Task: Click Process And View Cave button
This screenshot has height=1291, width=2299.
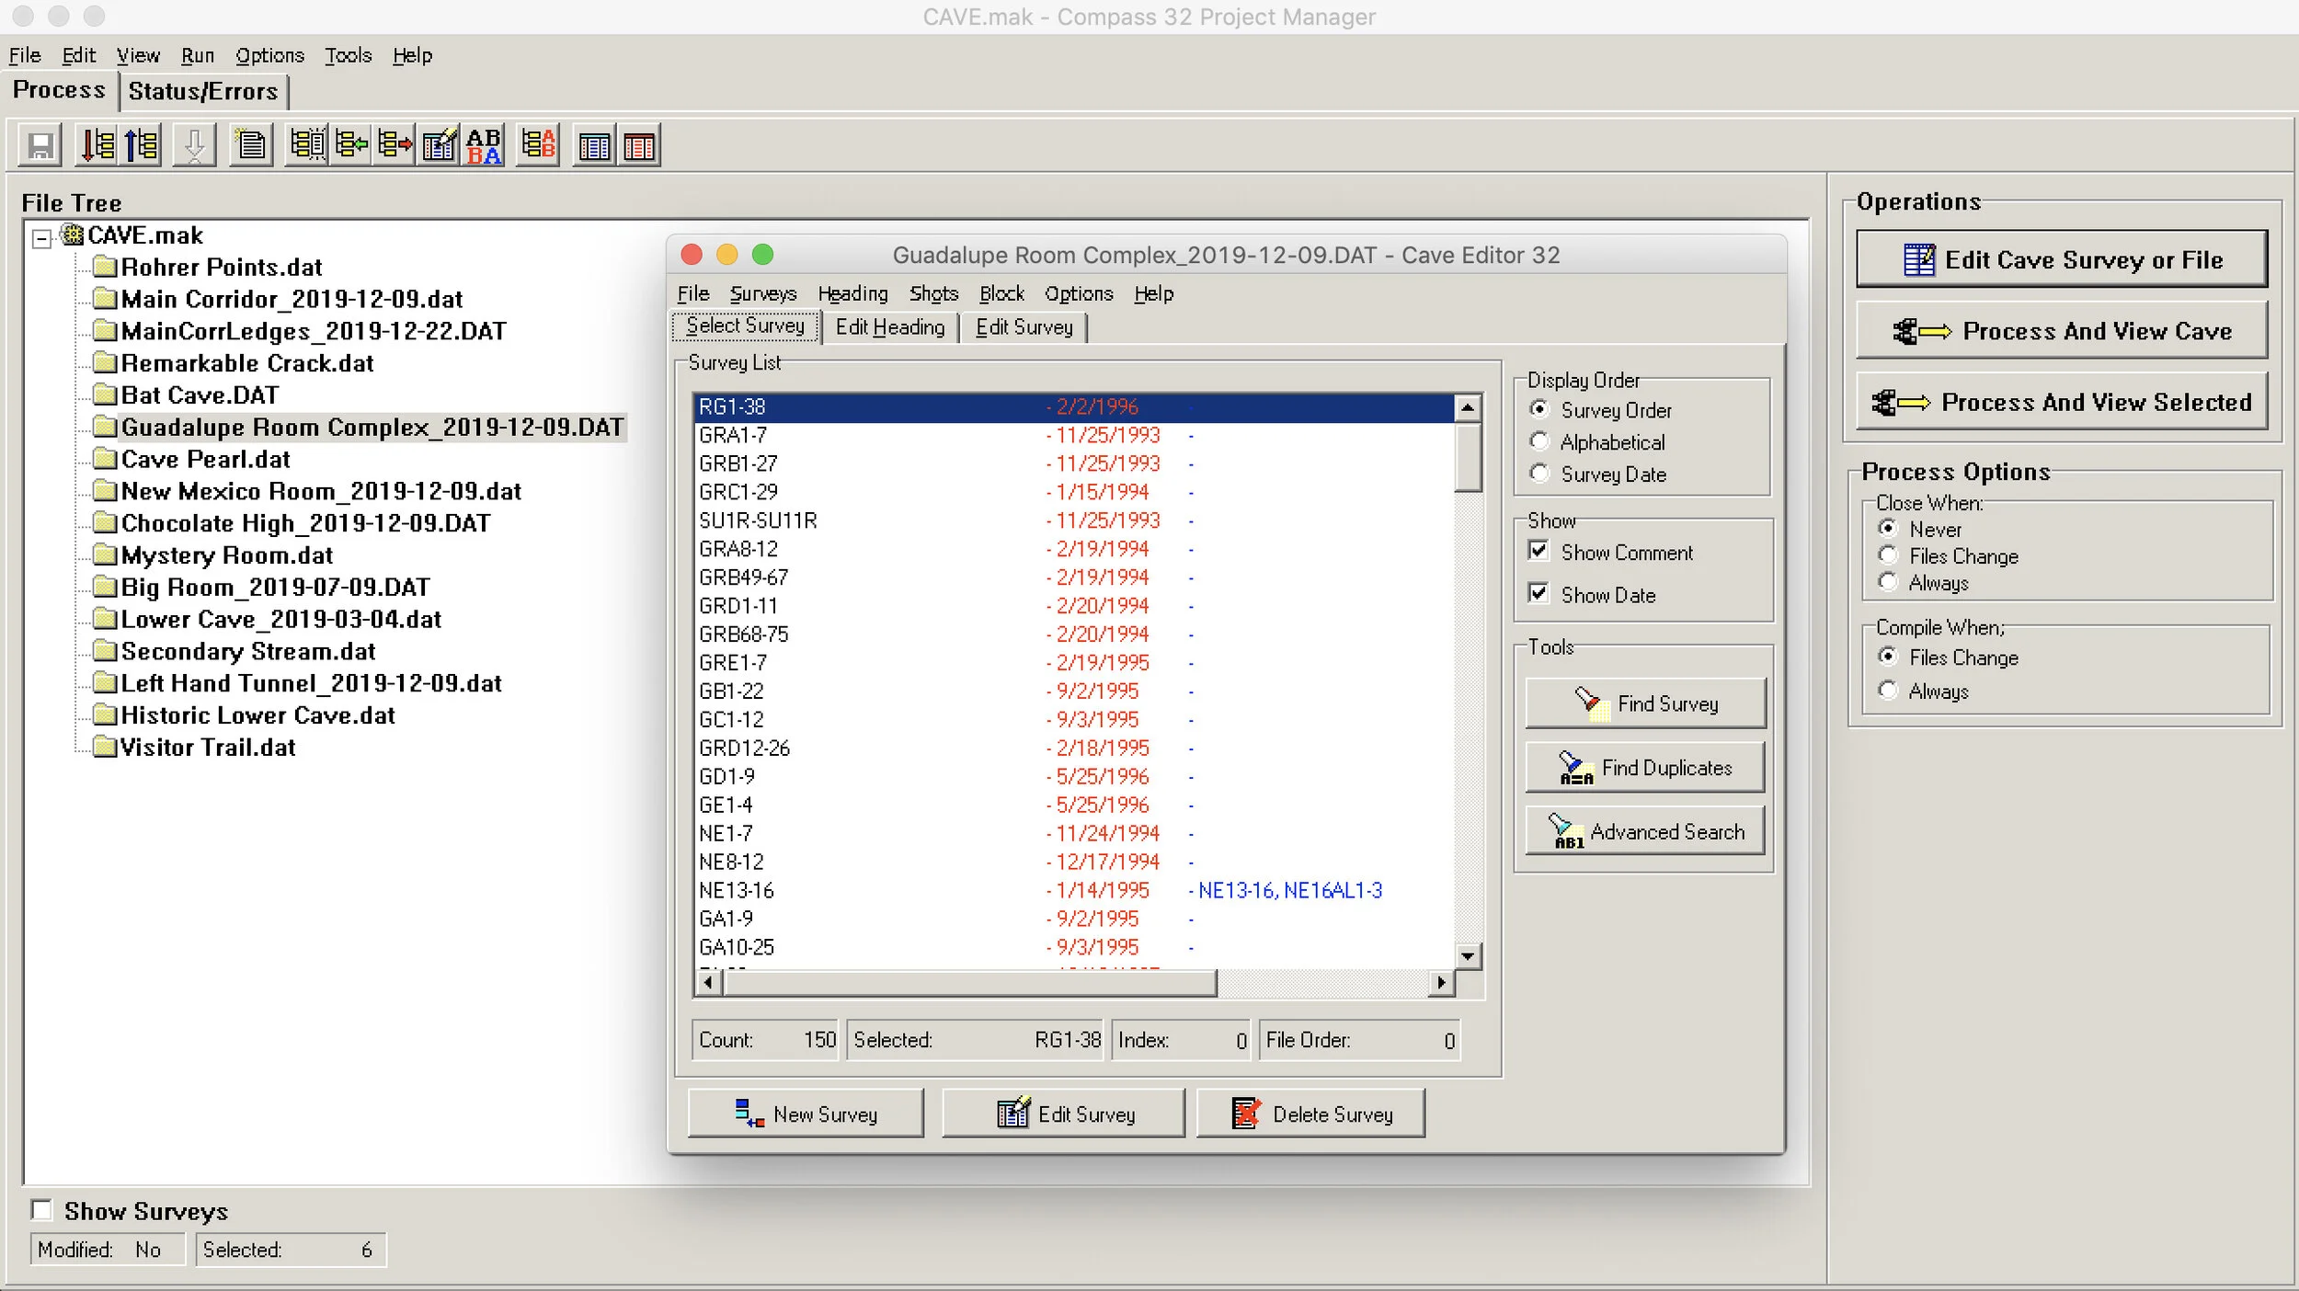Action: pyautogui.click(x=2061, y=331)
